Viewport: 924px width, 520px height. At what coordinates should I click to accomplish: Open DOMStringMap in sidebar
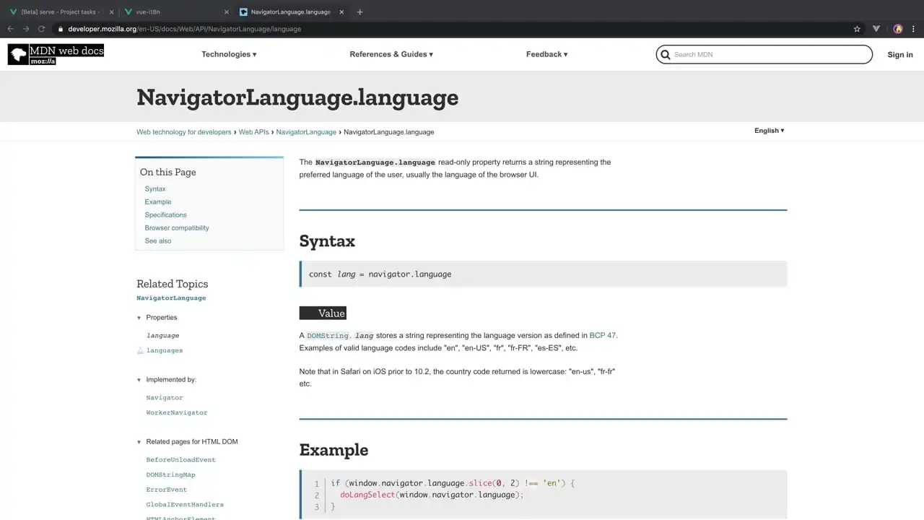click(170, 475)
